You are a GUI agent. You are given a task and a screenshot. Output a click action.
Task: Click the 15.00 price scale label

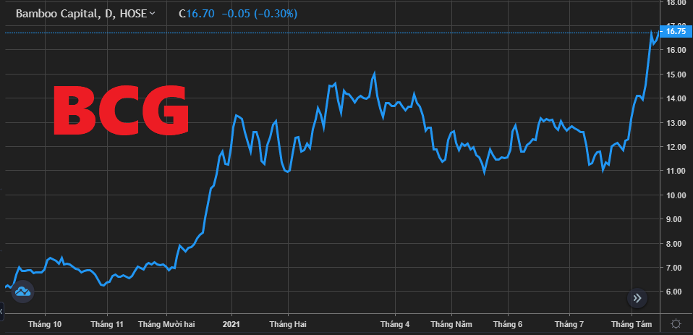(676, 75)
